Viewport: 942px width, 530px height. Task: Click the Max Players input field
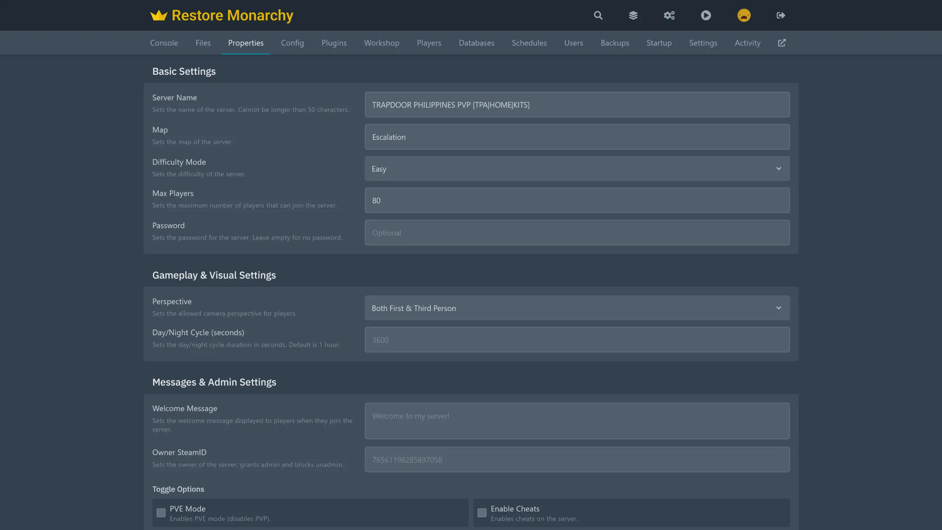pyautogui.click(x=577, y=200)
